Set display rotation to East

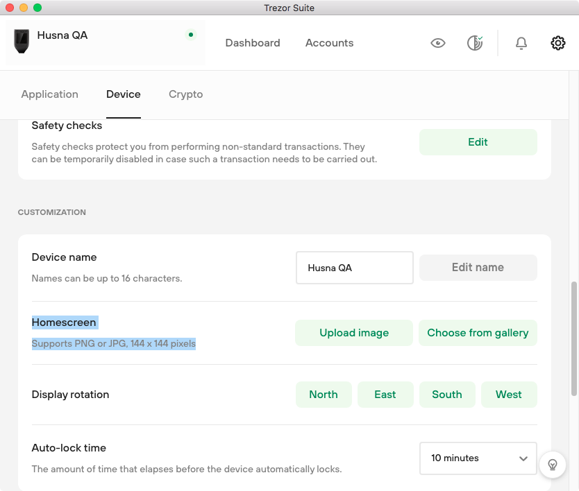coord(385,395)
